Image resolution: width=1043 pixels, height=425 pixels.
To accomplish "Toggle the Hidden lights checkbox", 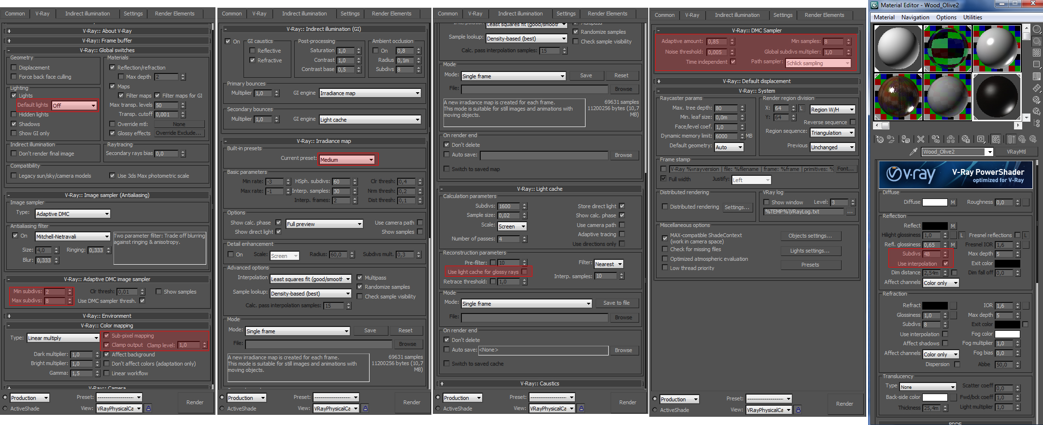I will click(x=14, y=114).
